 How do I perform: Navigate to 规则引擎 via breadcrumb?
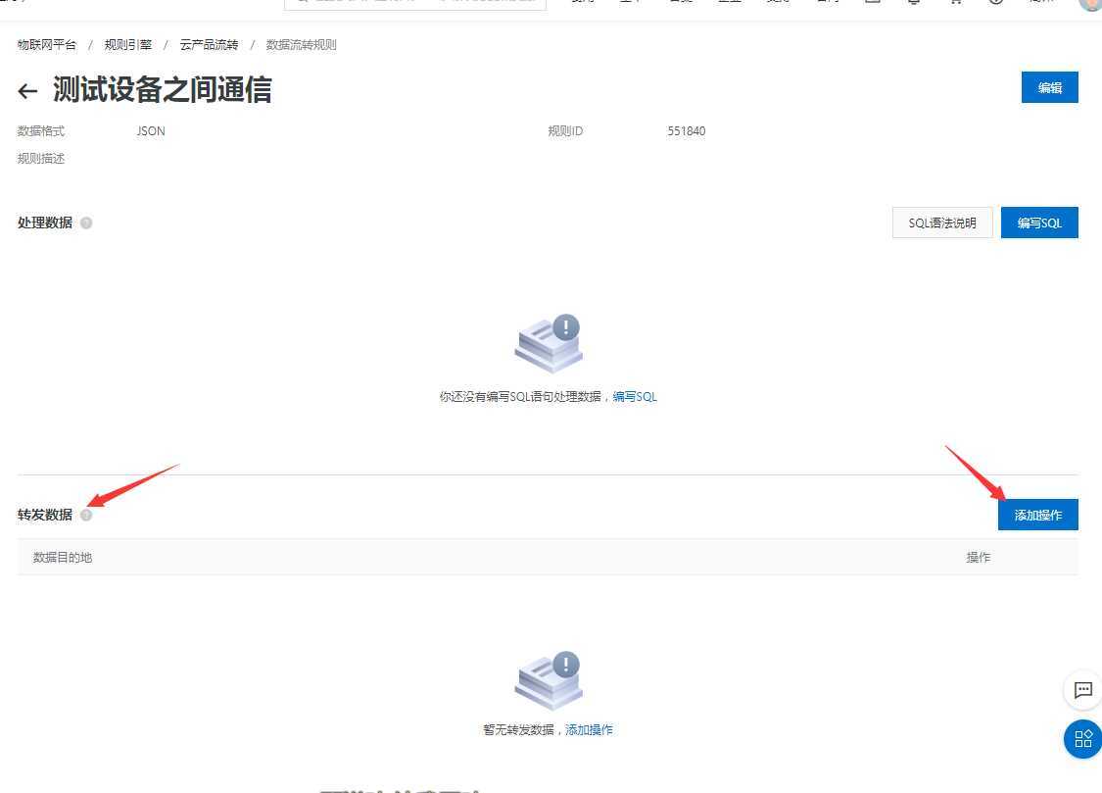[128, 44]
